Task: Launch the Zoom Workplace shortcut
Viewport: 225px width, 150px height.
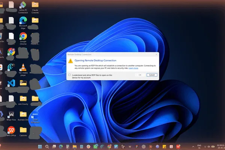Action: (x=35, y=118)
